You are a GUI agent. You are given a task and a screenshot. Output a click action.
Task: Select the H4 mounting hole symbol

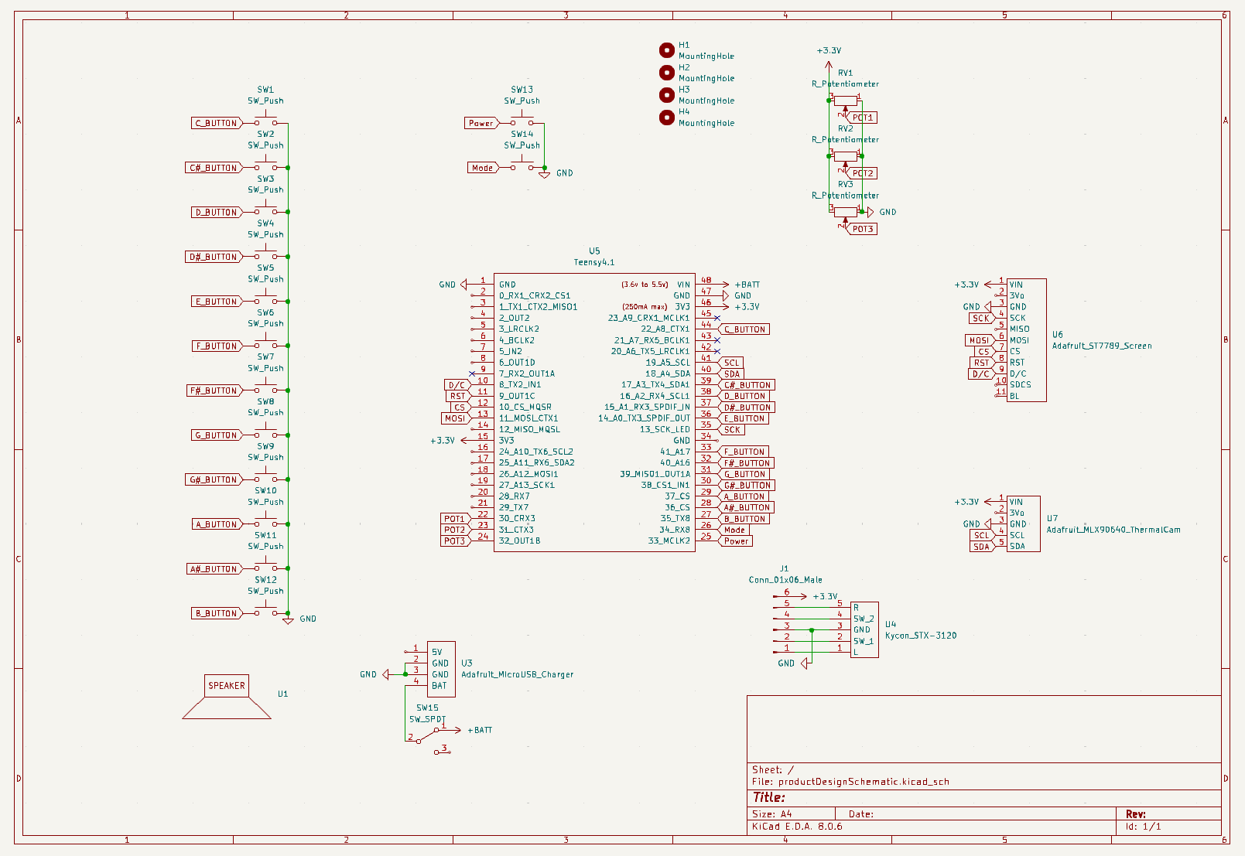coord(666,118)
